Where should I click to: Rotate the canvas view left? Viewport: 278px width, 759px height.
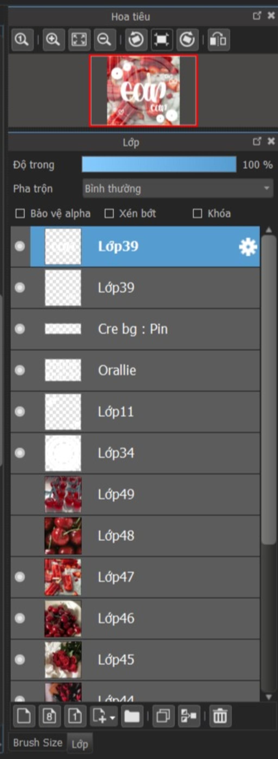click(136, 39)
